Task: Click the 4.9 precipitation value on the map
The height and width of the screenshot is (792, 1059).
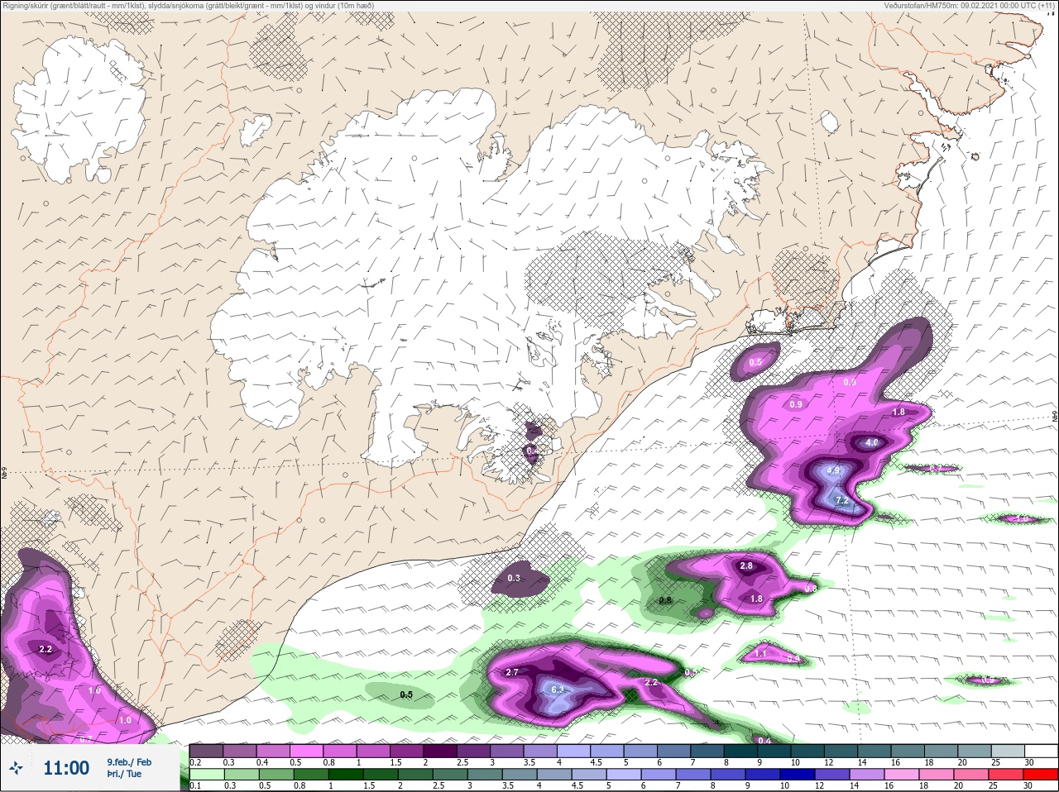Action: click(834, 470)
